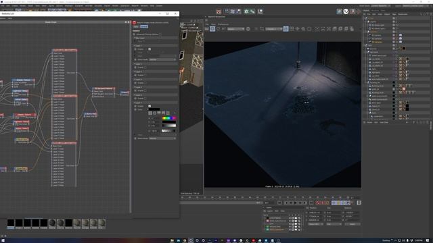433x243 pixels.
Task: Click the rightmost white-framed icon in timeline bar
Action: point(359,202)
